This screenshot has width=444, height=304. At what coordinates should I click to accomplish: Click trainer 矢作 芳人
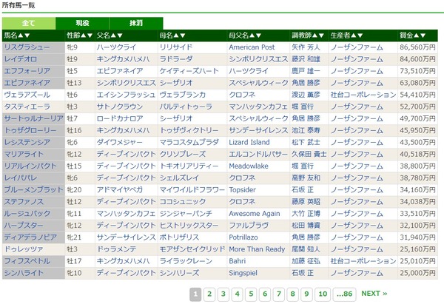[306, 47]
